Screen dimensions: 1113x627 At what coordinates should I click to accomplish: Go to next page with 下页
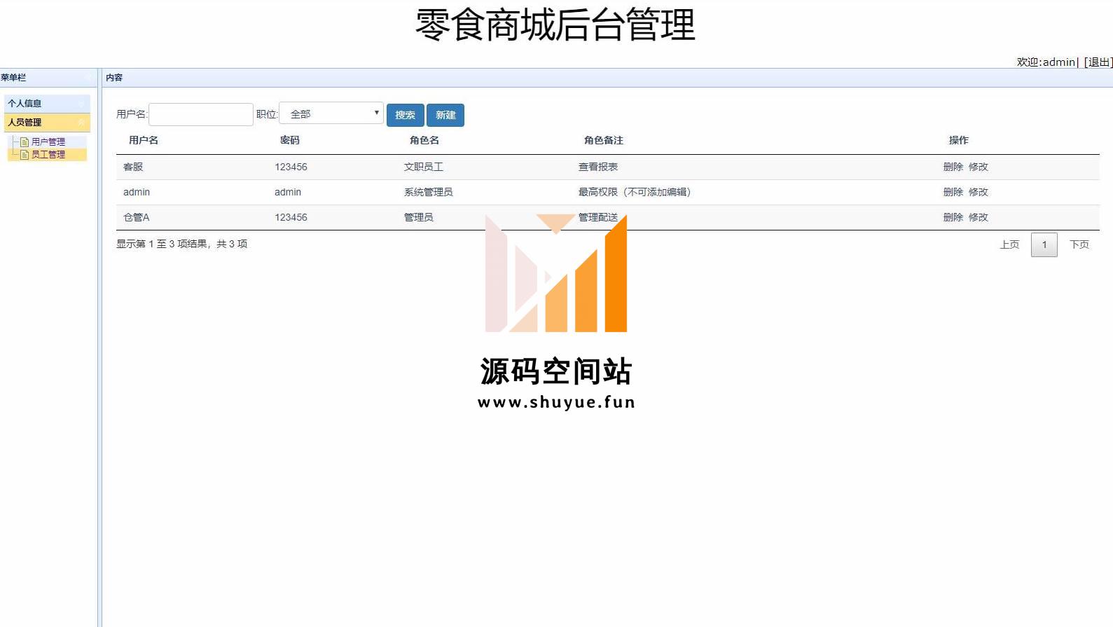click(x=1079, y=244)
